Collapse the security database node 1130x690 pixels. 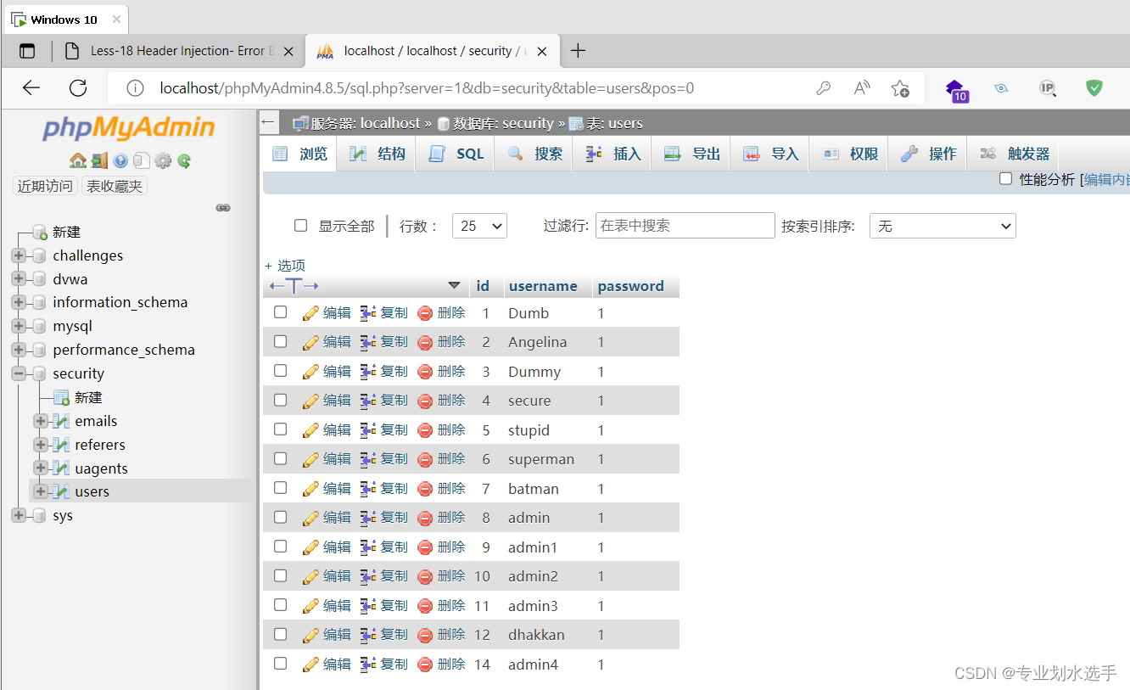coord(18,373)
